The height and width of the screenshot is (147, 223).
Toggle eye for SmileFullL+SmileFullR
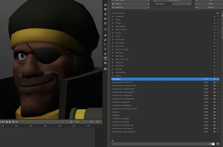[x=214, y=122]
